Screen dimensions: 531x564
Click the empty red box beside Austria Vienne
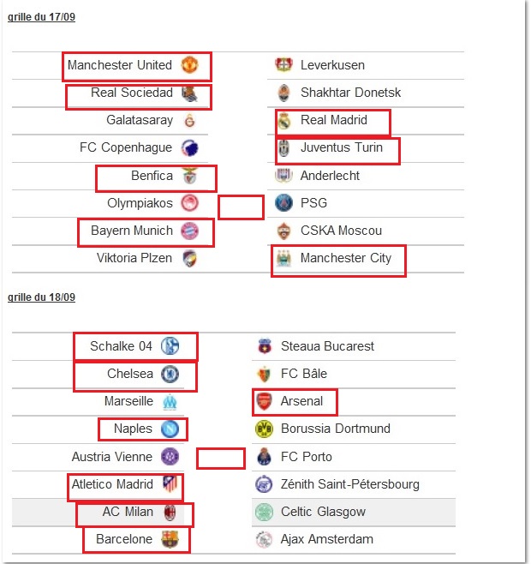click(x=221, y=459)
